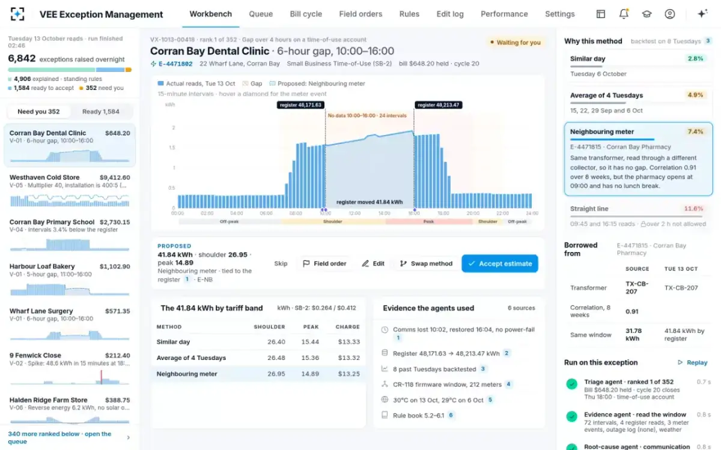Click the 6 sources label
721x450 pixels.
521,308
